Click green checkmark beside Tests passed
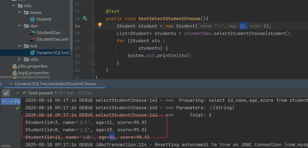The image size is (308, 148). [x=24, y=93]
